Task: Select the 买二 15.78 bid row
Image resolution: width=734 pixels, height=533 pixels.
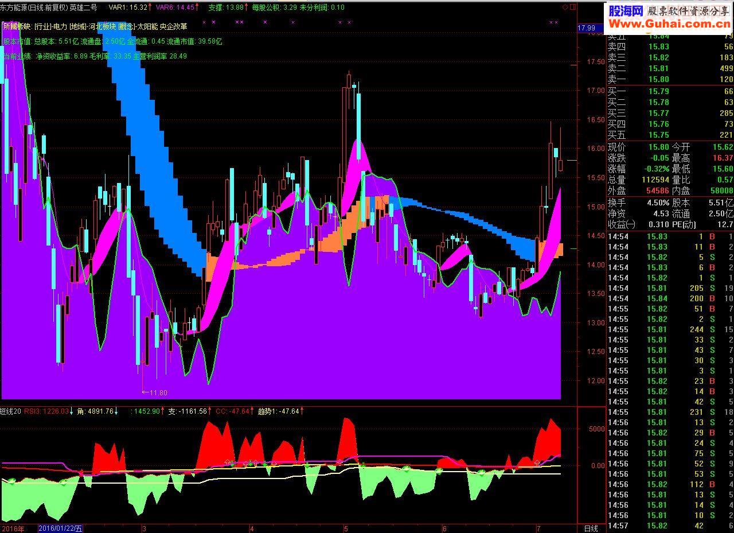Action: 670,102
